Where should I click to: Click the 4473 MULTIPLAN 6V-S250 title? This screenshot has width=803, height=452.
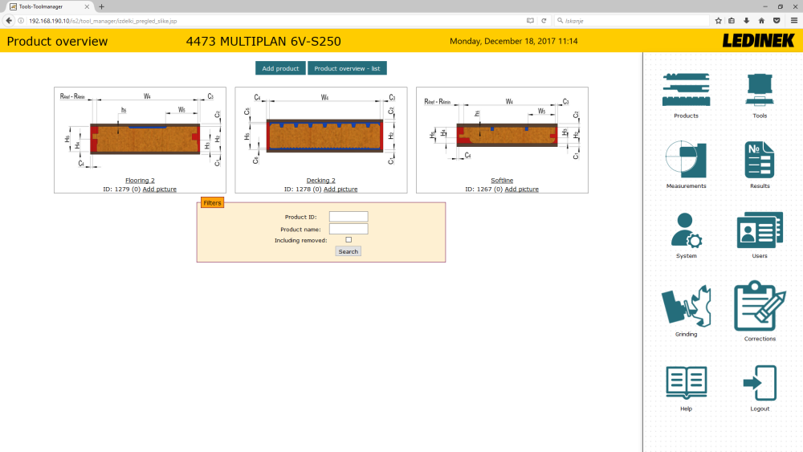(x=263, y=41)
